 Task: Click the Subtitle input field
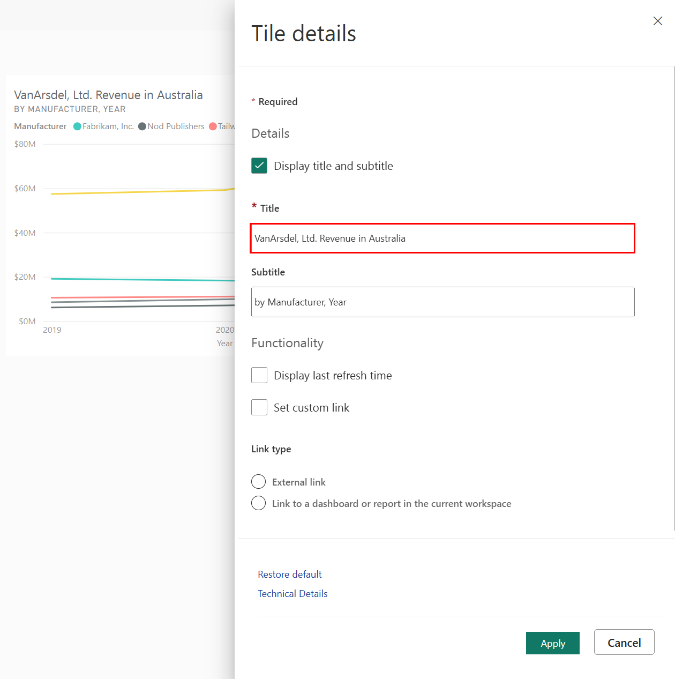pos(442,302)
